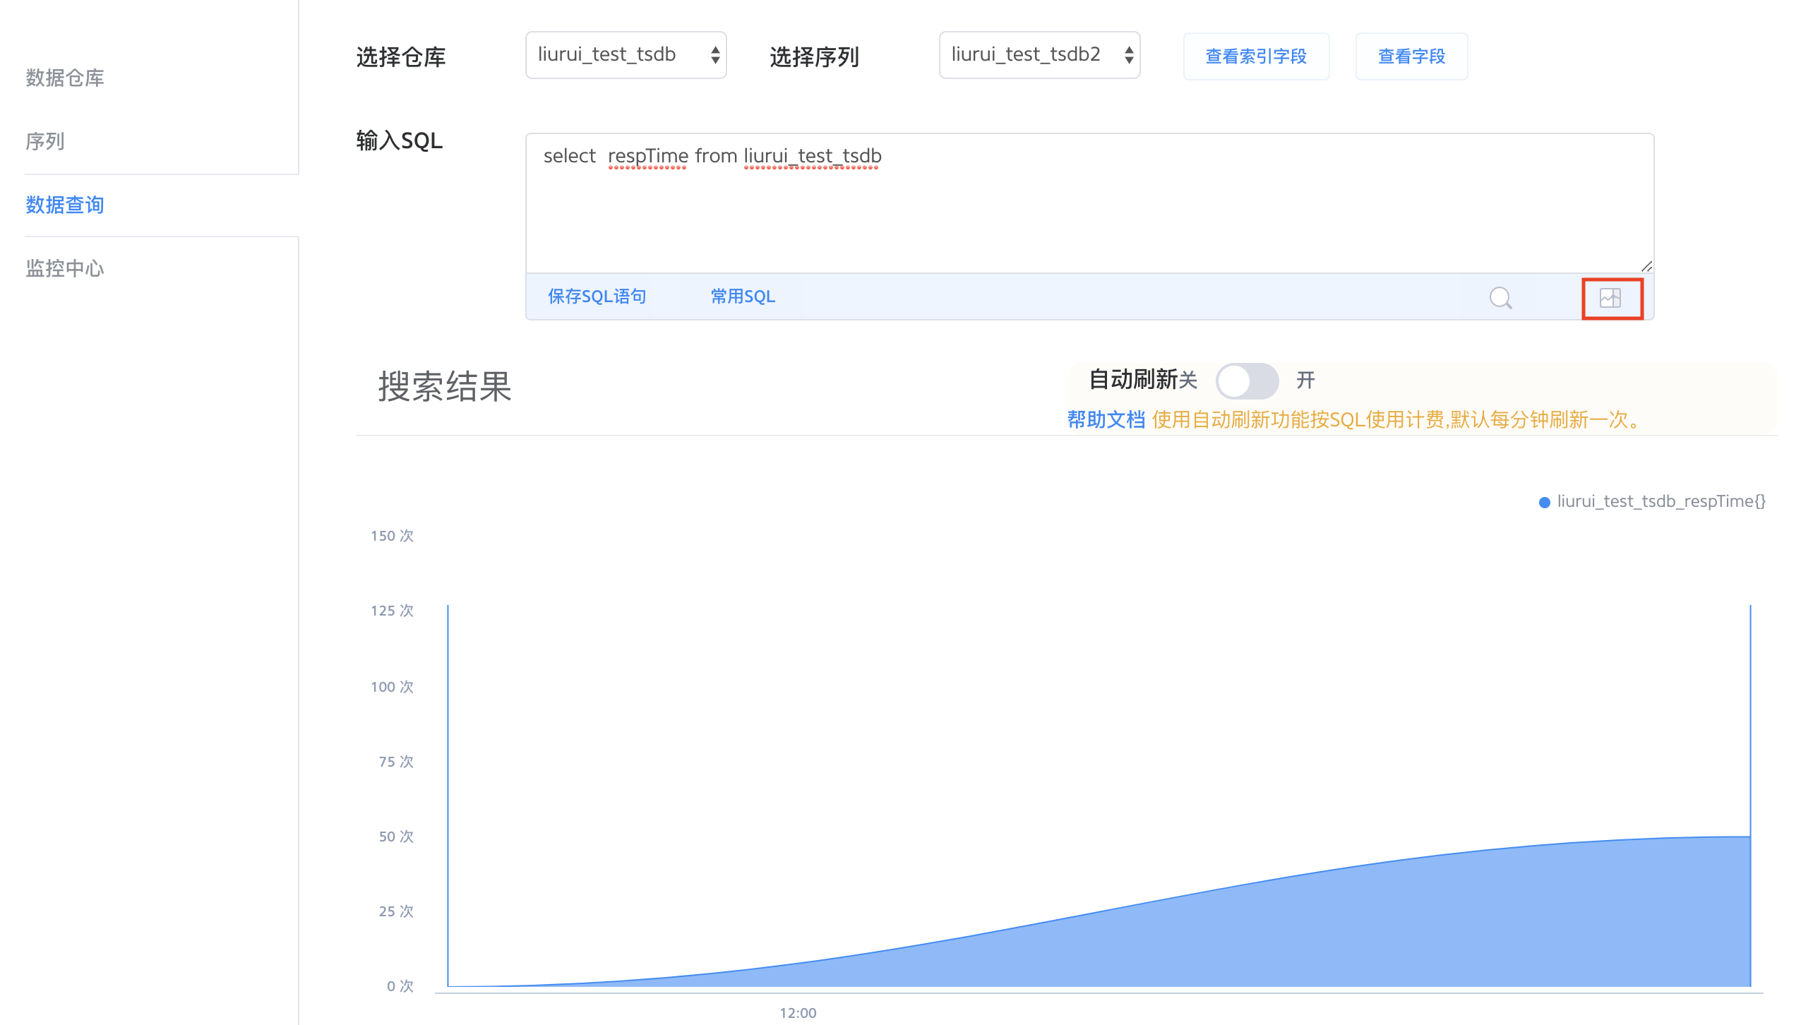The width and height of the screenshot is (1813, 1025).
Task: Click the SQL textarea resize handle
Action: tap(1646, 266)
